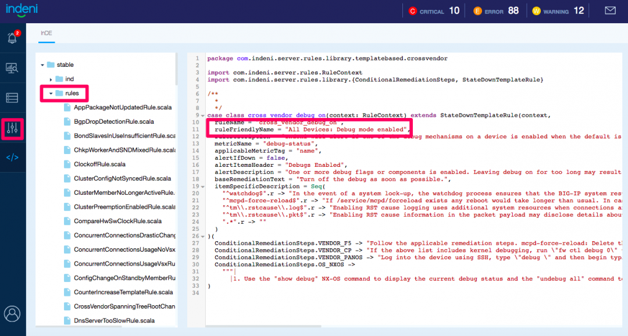Open the mail envelope icon
Screen dimensions: 628x336
coord(610,10)
